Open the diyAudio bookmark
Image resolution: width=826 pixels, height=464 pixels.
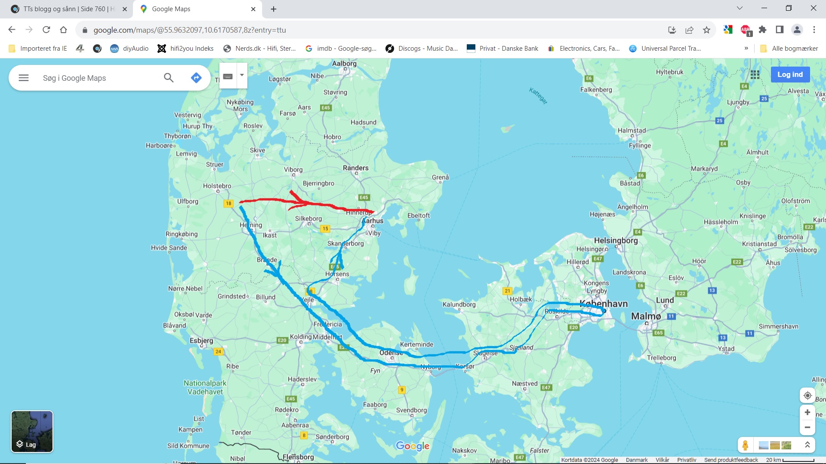click(129, 49)
